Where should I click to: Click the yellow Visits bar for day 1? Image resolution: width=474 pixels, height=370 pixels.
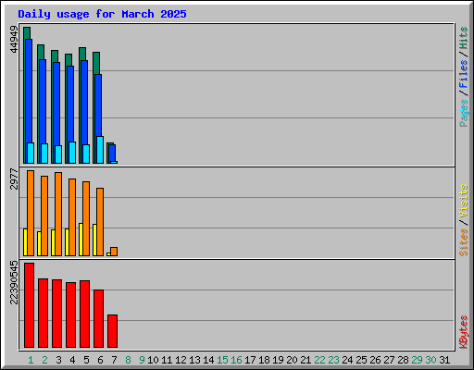pos(25,242)
